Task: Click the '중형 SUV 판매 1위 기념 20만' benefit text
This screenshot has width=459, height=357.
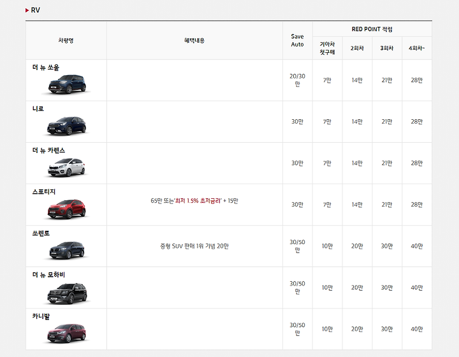Action: (194, 246)
